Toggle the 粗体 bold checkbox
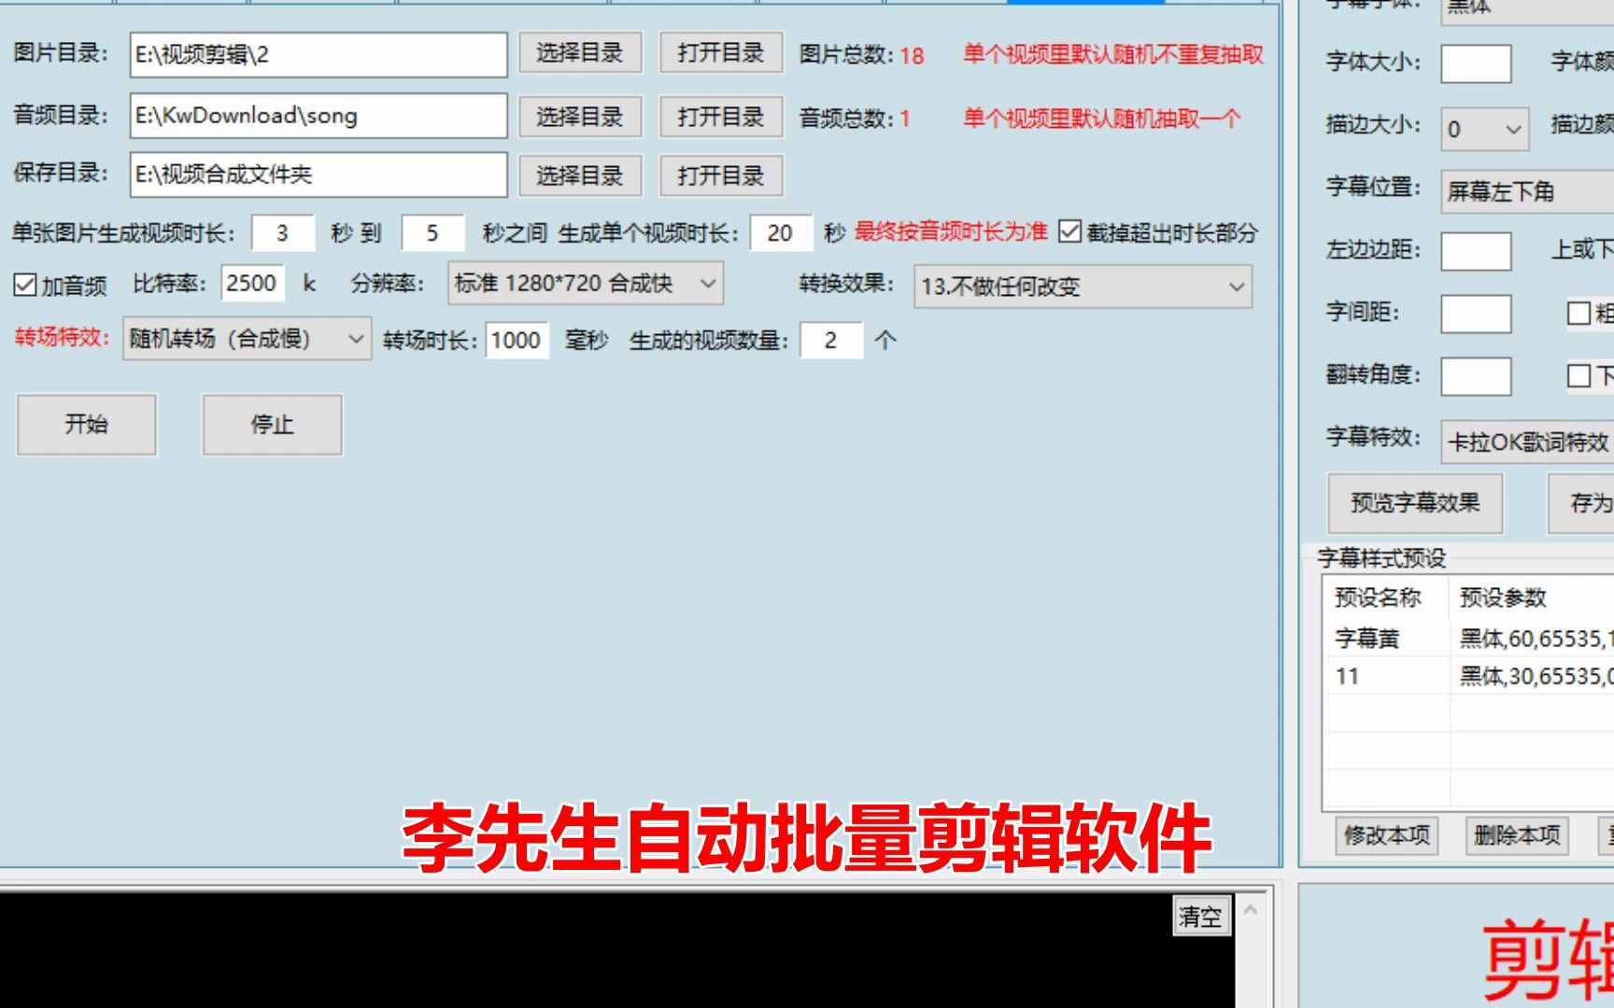Screen dimensions: 1614x1008 pos(1579,313)
